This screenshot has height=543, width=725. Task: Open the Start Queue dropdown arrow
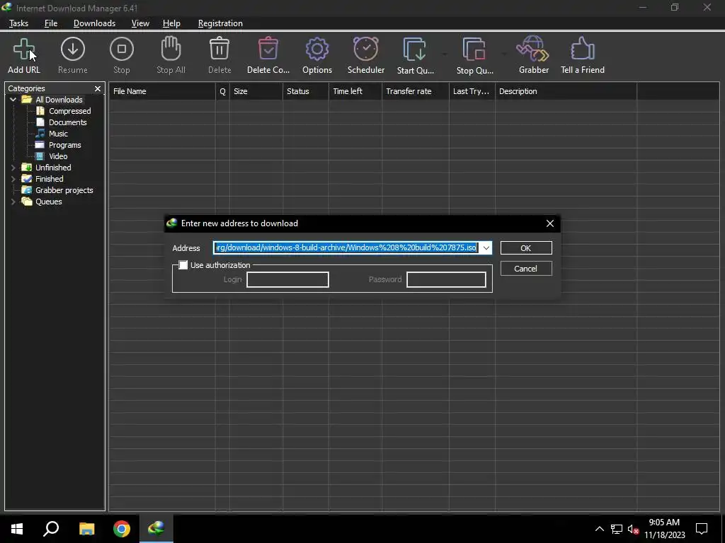[445, 54]
